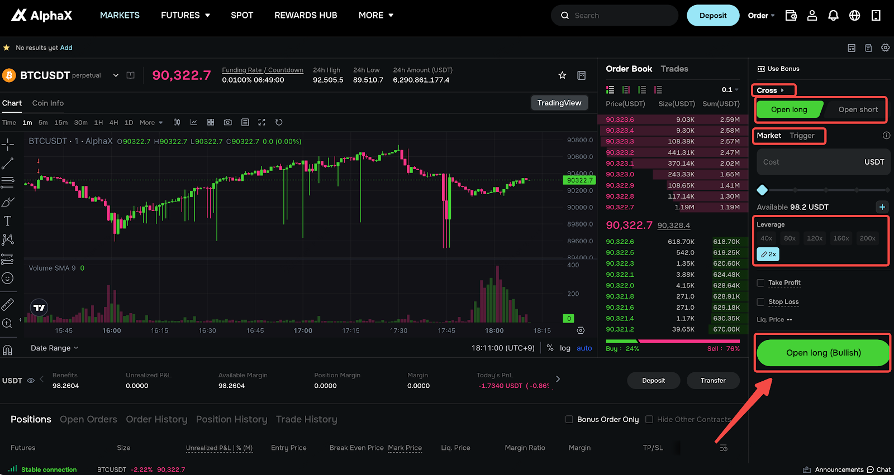Expand the FUTURES dropdown menu
This screenshot has width=894, height=475.
point(186,16)
